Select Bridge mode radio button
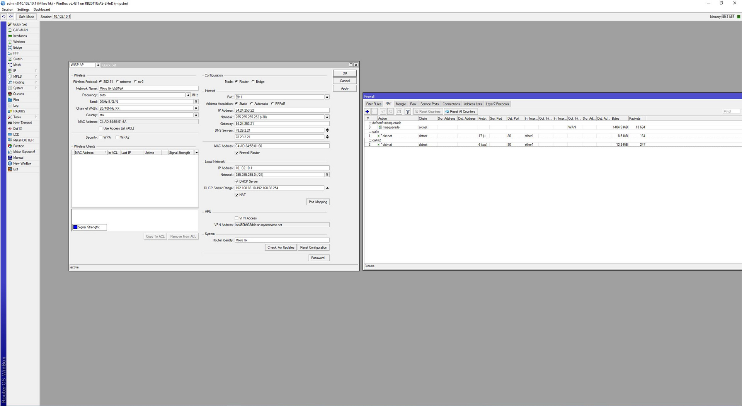742x406 pixels. pos(253,82)
